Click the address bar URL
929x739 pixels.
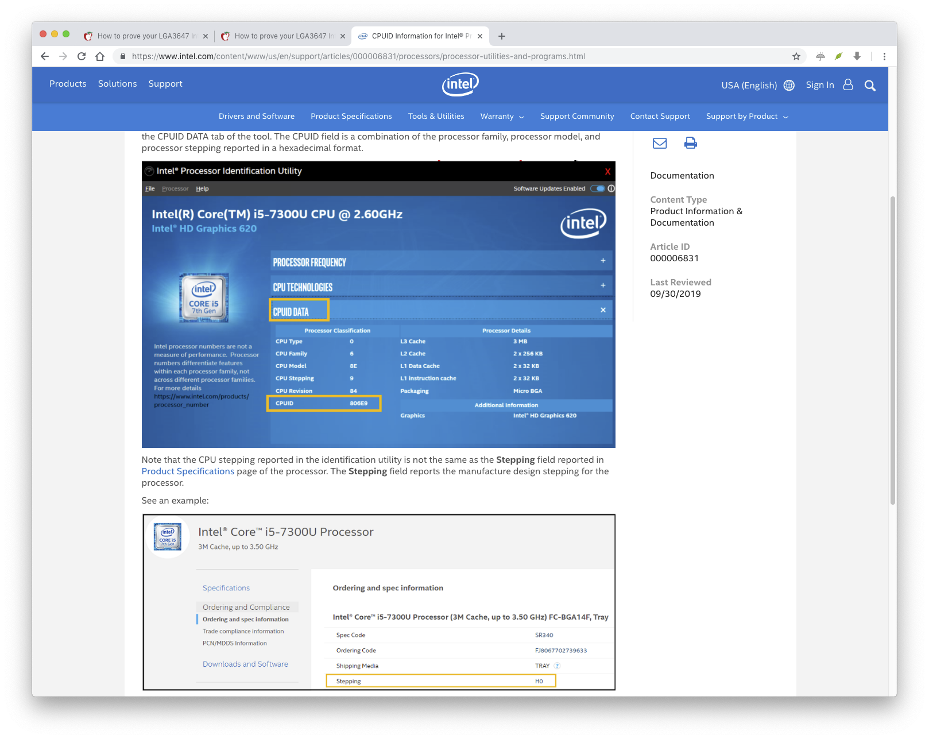coord(358,56)
